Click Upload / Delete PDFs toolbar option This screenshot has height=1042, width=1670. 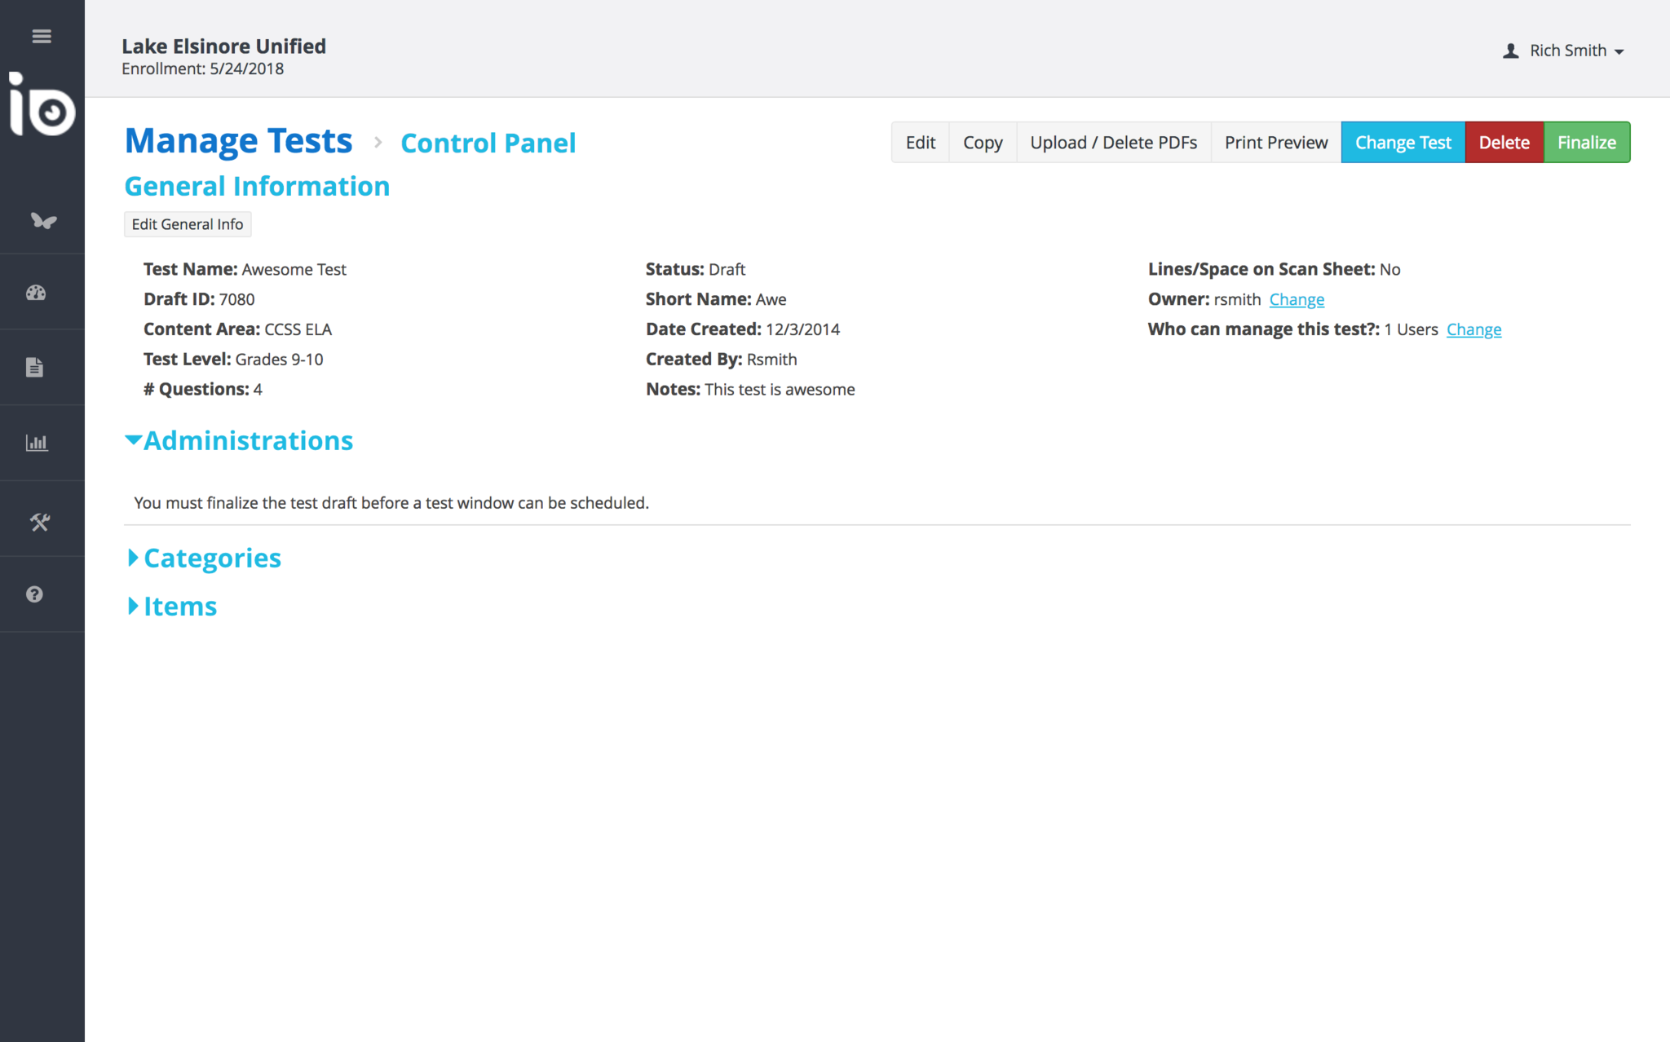[1113, 143]
